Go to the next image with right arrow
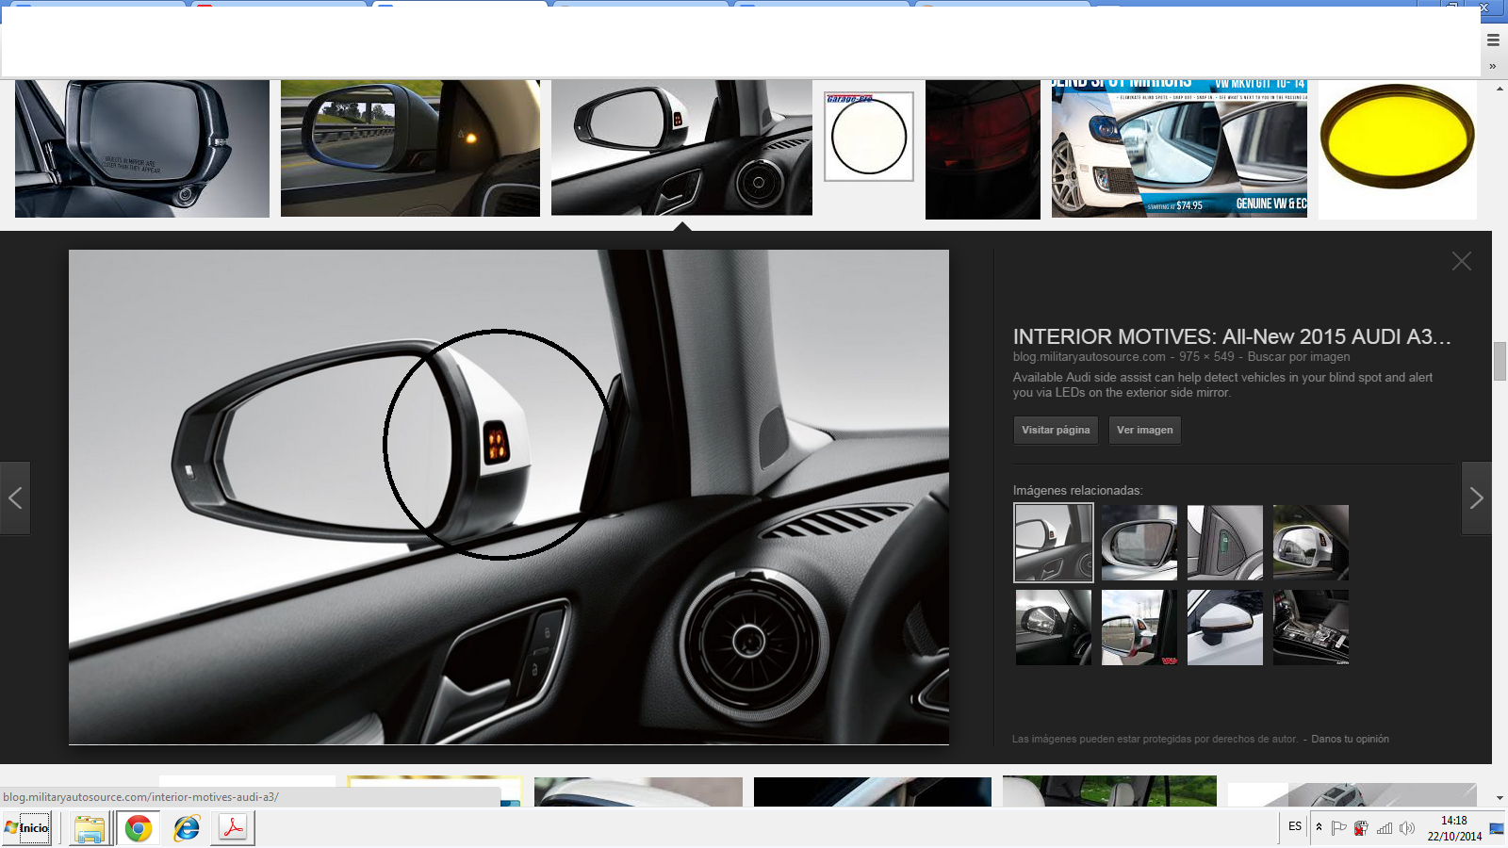 tap(1476, 498)
